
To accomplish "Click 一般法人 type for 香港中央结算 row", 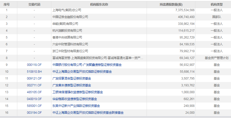I will (x=217, y=37).
